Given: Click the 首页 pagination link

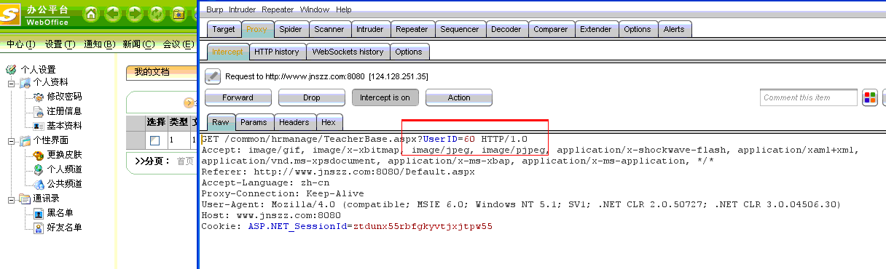Looking at the screenshot, I should 186,161.
